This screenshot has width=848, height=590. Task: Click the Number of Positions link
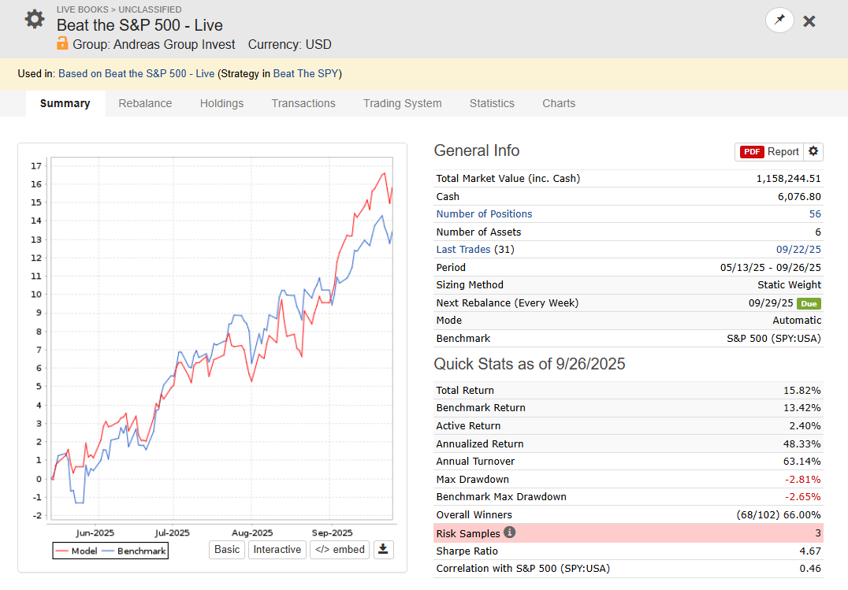click(x=484, y=214)
